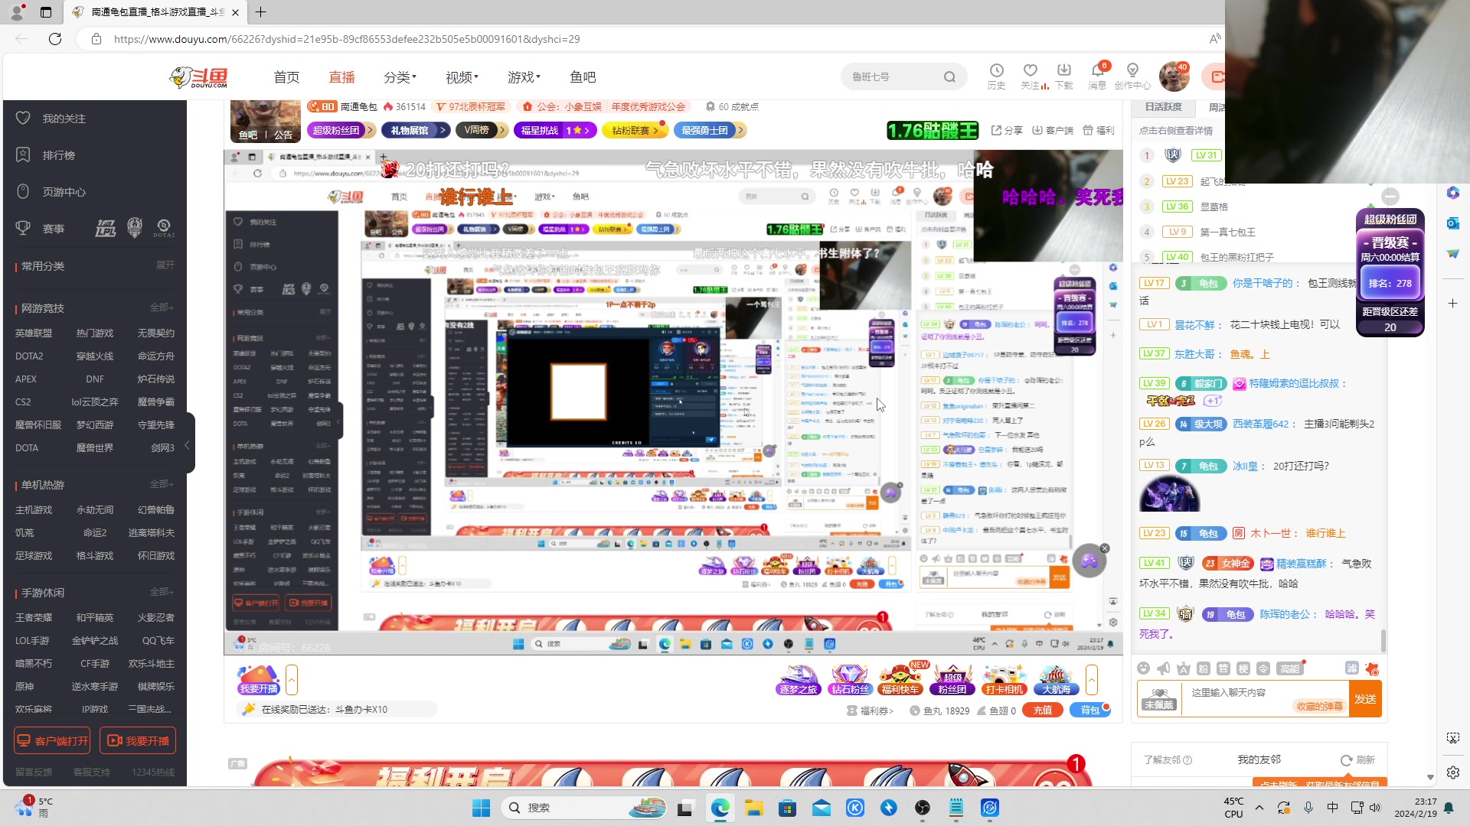Expand 常用分类 with the 展开 link
Viewport: 1470px width, 826px height.
point(165,265)
